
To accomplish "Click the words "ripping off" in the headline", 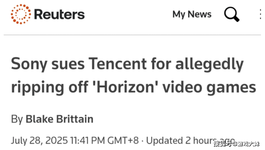I will tap(48, 88).
